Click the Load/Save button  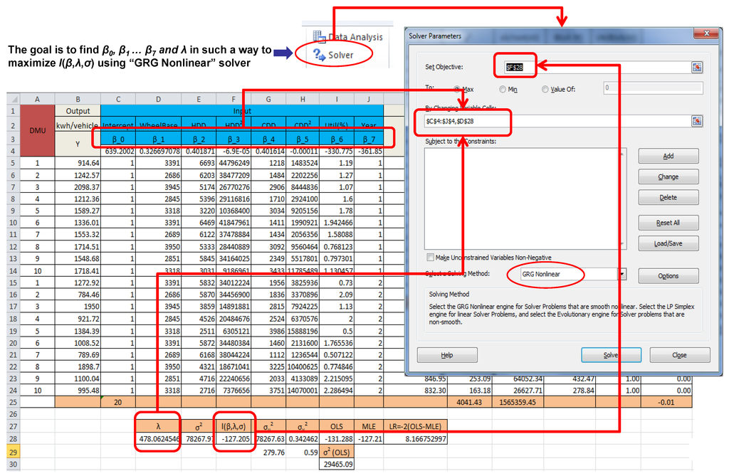668,243
